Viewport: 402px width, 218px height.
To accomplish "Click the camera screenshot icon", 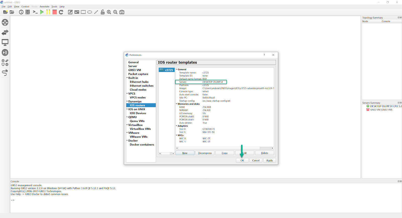I will tap(122, 12).
